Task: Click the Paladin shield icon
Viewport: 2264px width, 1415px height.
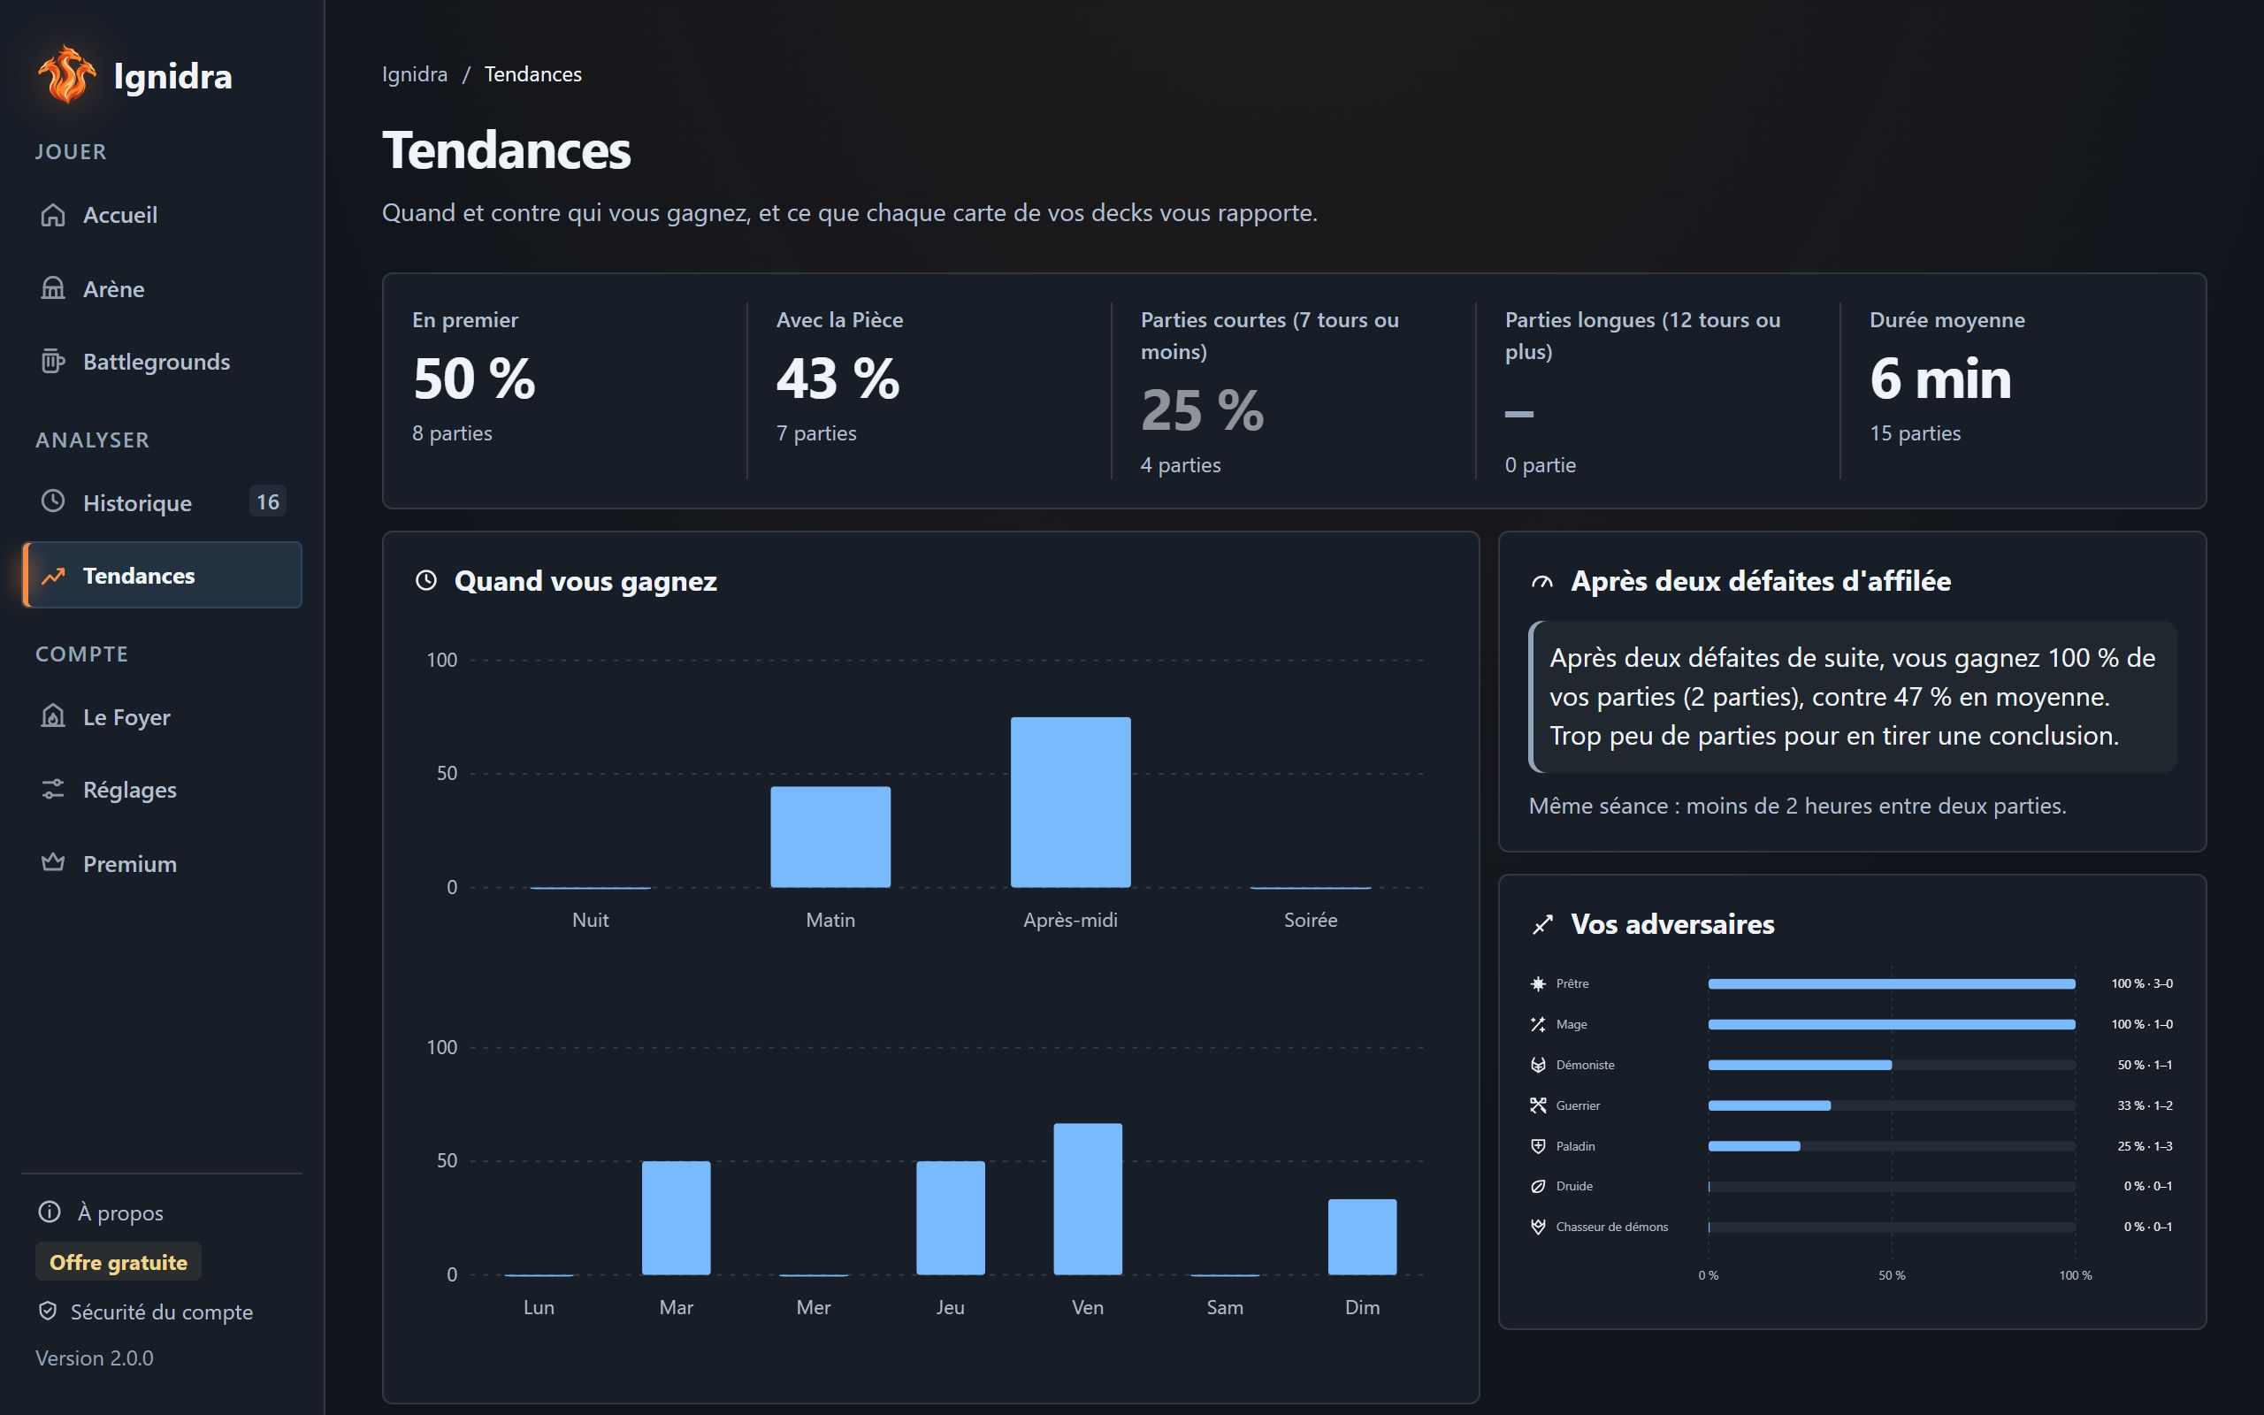Action: (x=1538, y=1146)
